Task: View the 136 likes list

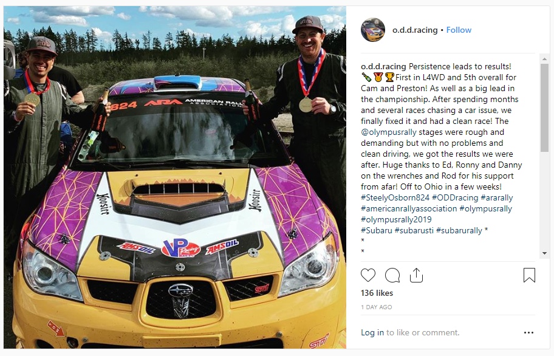Action: (x=377, y=293)
